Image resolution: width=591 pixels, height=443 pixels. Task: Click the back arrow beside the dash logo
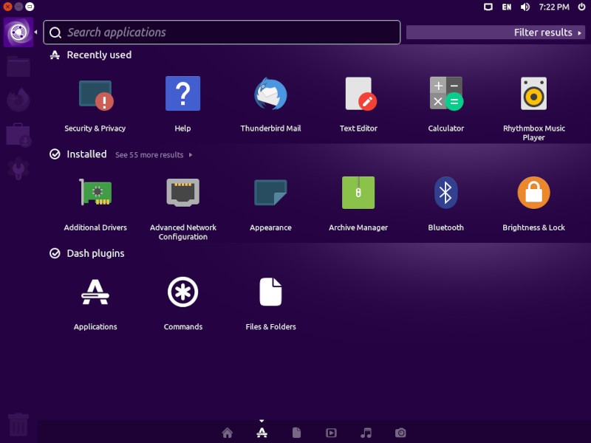pyautogui.click(x=34, y=32)
